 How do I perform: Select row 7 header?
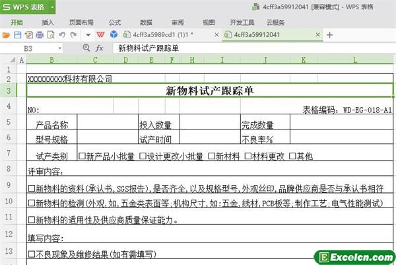coord(9,153)
